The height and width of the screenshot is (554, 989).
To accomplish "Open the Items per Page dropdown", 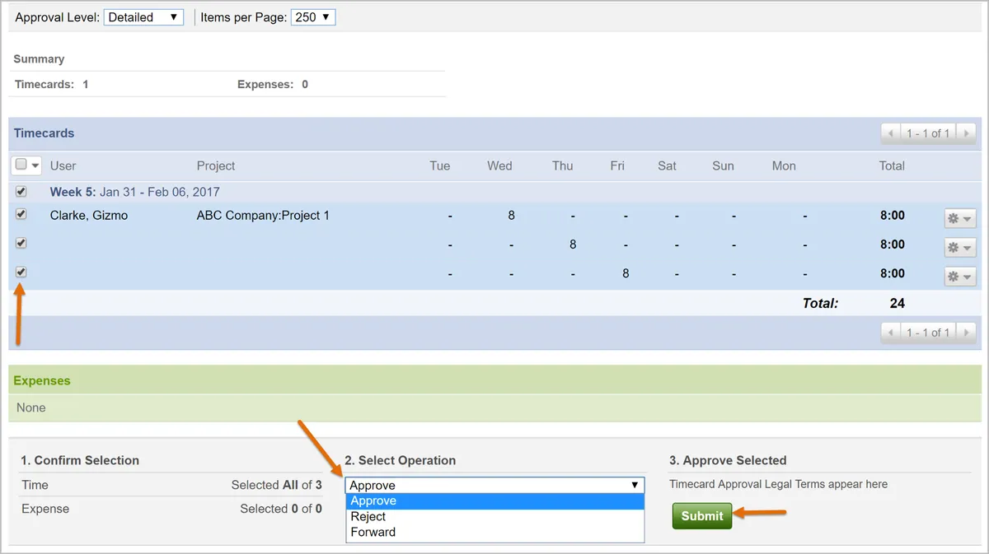I will click(313, 17).
